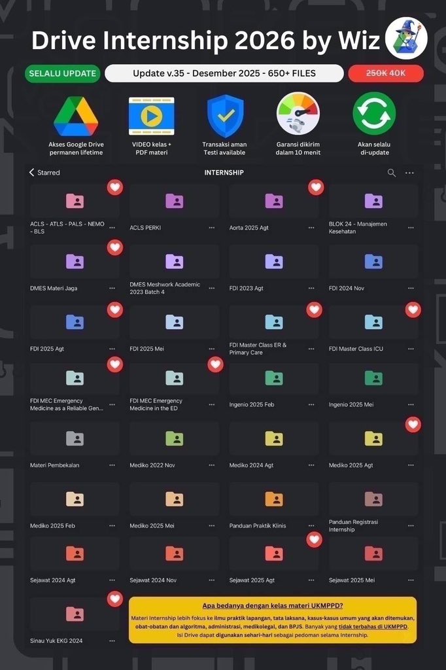Click the 250K 40K price badge

[x=386, y=73]
